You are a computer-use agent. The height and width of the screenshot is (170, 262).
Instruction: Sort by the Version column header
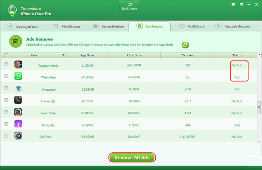(x=188, y=55)
